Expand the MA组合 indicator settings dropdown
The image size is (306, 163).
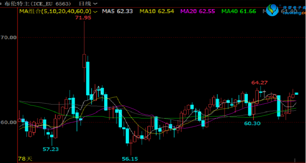point(96,11)
